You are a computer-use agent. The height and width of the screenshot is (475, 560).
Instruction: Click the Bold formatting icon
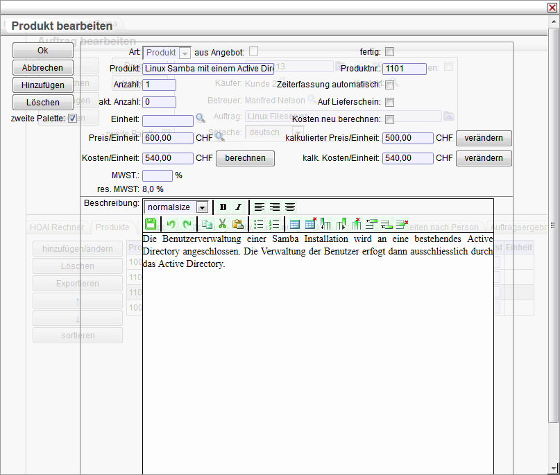click(x=223, y=207)
